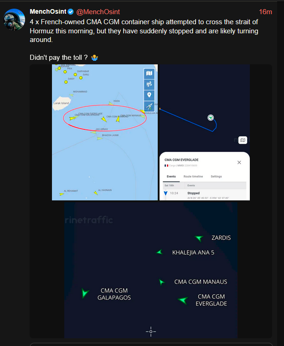The height and width of the screenshot is (346, 284).
Task: Close the CMA CGM EVERGLADE info panel
Action: pos(239,163)
